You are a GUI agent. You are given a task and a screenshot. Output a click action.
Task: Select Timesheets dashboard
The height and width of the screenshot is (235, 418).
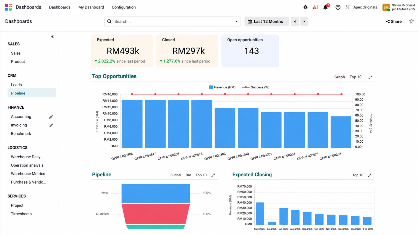click(21, 214)
